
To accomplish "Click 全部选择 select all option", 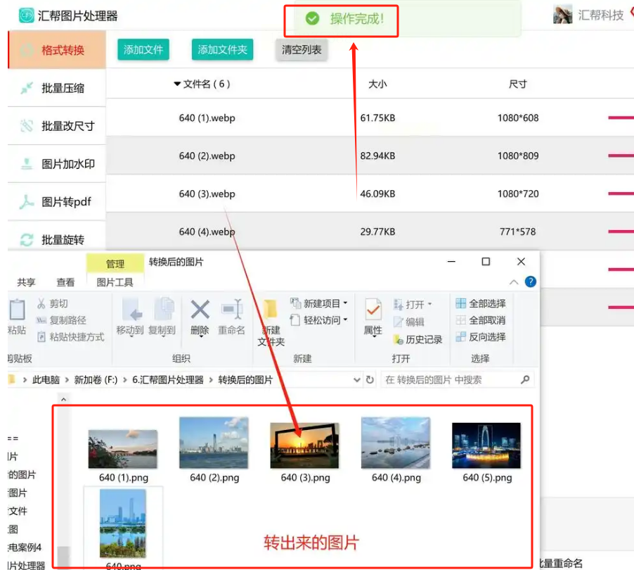I will click(480, 303).
